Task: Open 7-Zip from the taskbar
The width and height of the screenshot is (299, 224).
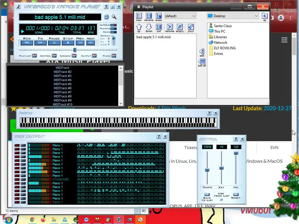Action: coord(130,220)
